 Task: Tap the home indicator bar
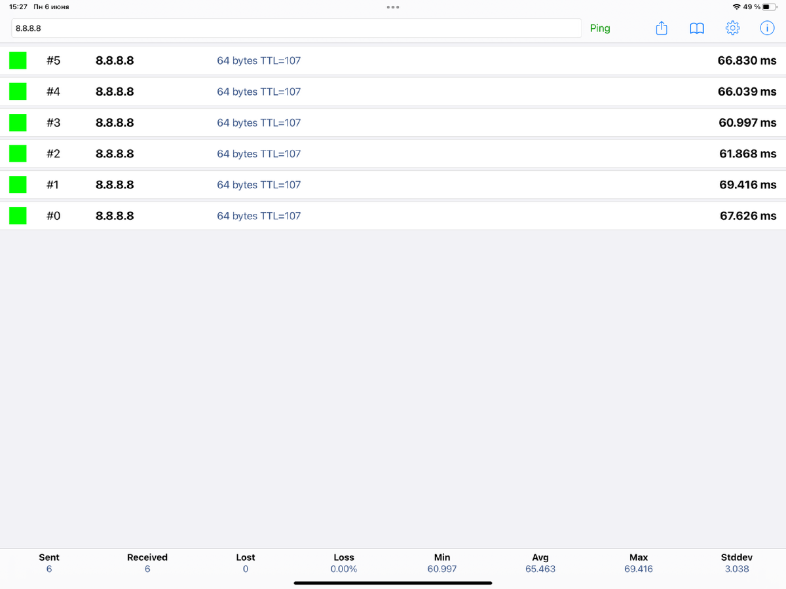click(393, 582)
